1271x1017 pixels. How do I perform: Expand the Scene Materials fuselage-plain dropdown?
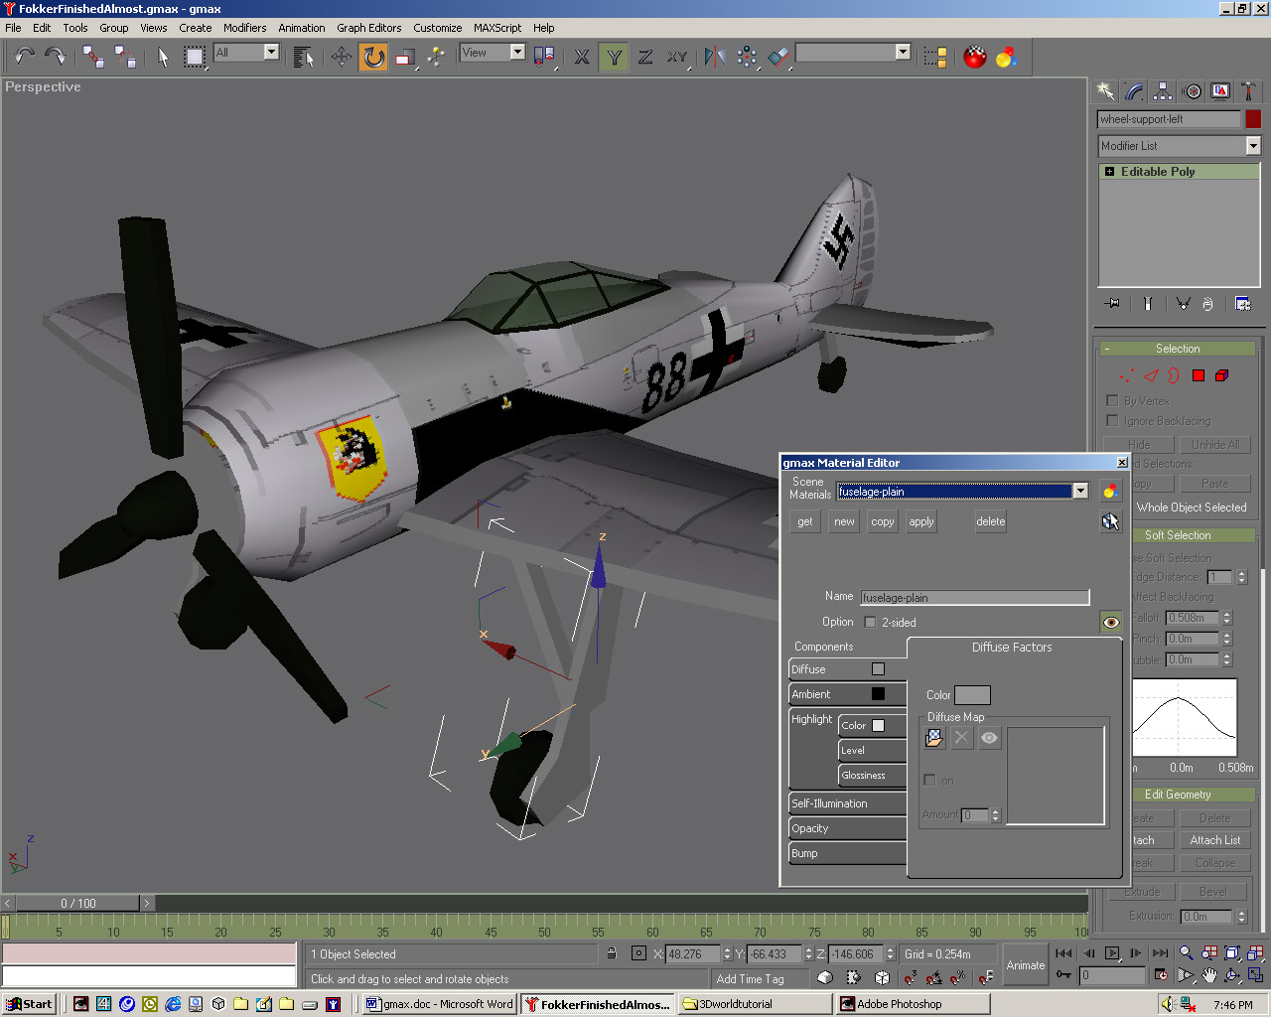point(1079,492)
